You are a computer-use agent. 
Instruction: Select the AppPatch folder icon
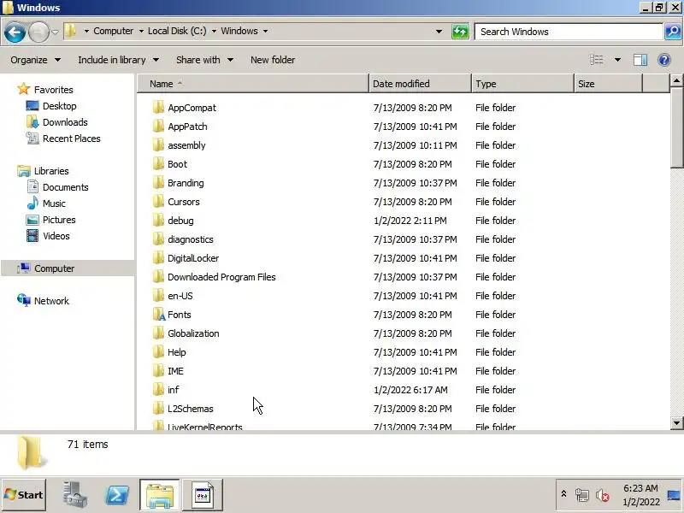click(158, 126)
